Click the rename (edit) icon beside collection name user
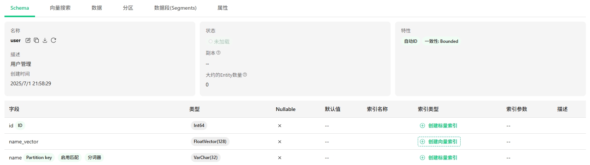The width and height of the screenshot is (590, 165). point(28,40)
